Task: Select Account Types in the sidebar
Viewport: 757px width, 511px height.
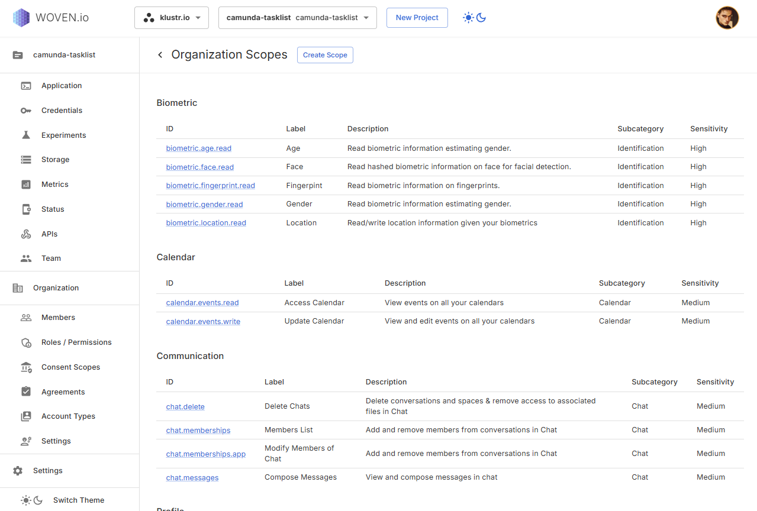Action: pos(68,416)
